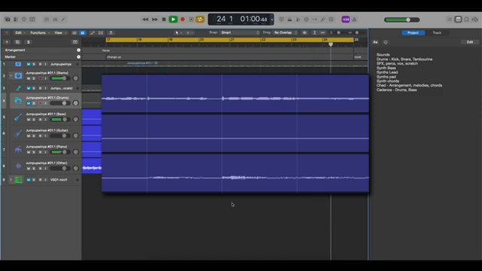
Task: Toggle the global Solo S button
Action: coord(29,42)
